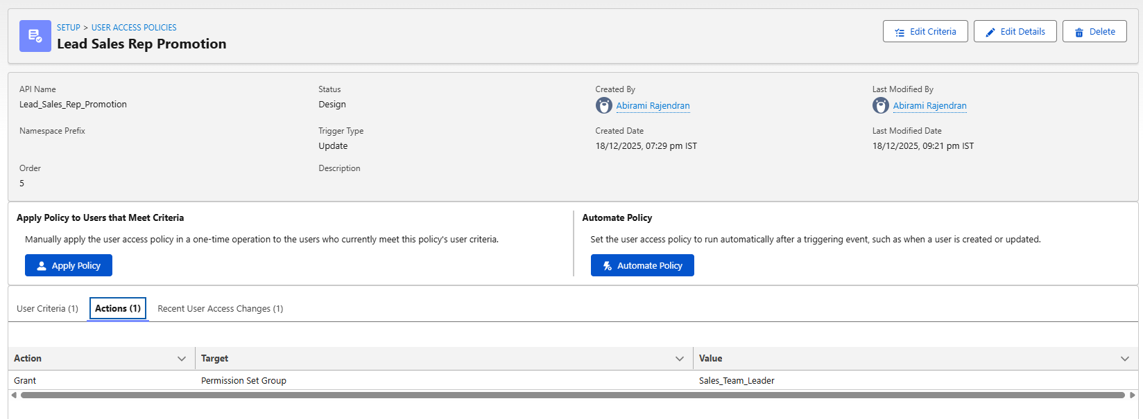The height and width of the screenshot is (419, 1143).
Task: Click the checklist icon in Edit Criteria
Action: click(900, 32)
